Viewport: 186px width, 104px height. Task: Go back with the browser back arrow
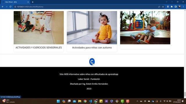point(3,7)
